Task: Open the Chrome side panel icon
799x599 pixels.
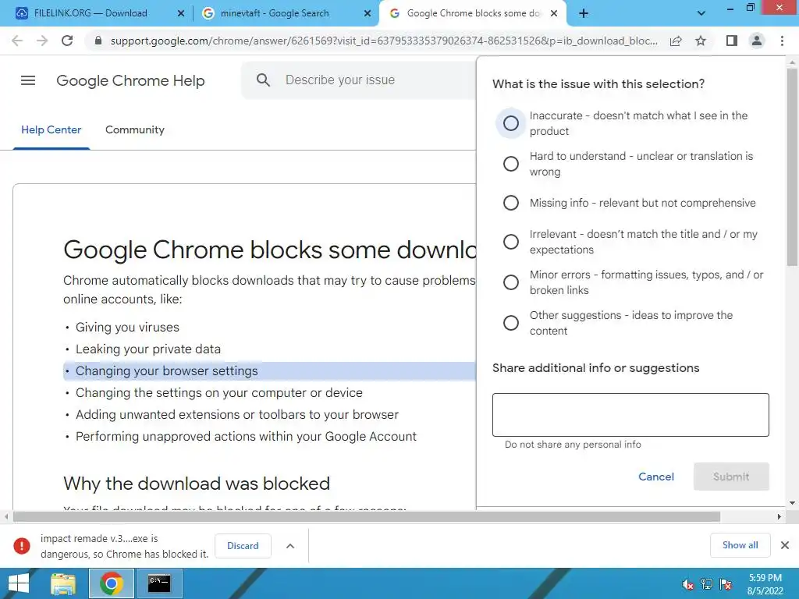Action: pyautogui.click(x=732, y=41)
